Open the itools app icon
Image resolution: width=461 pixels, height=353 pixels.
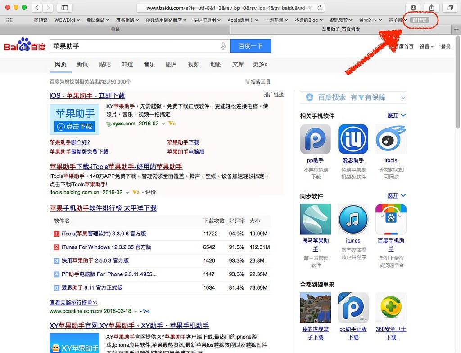pos(391,139)
